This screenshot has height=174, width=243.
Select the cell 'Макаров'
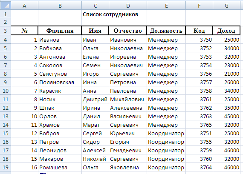(60, 159)
